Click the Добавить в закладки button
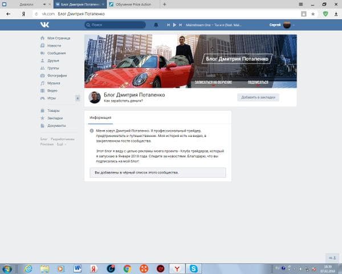The image size is (342, 274). pyautogui.click(x=258, y=98)
